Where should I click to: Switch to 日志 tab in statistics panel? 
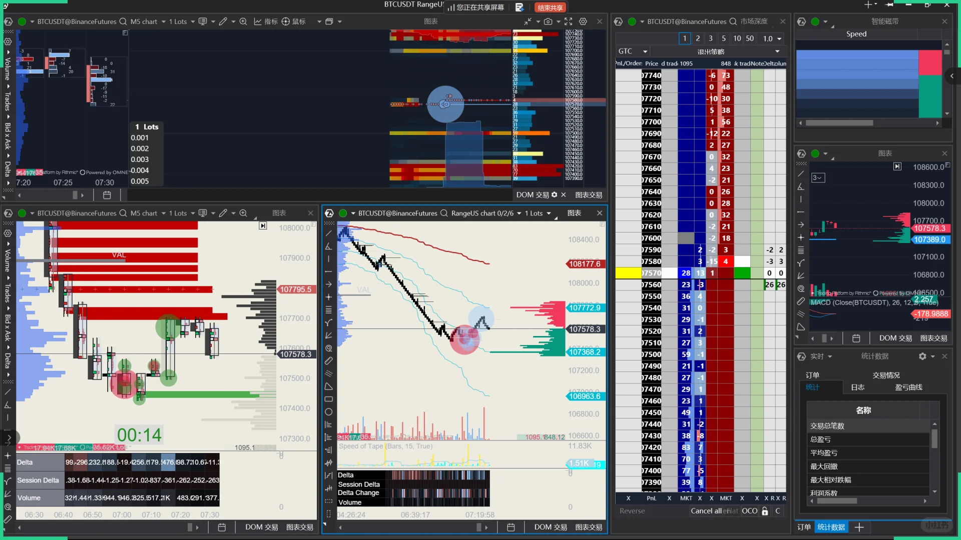(857, 387)
